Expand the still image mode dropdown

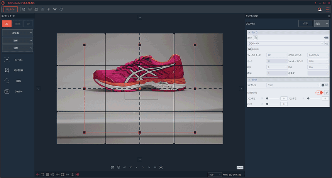[17, 33]
